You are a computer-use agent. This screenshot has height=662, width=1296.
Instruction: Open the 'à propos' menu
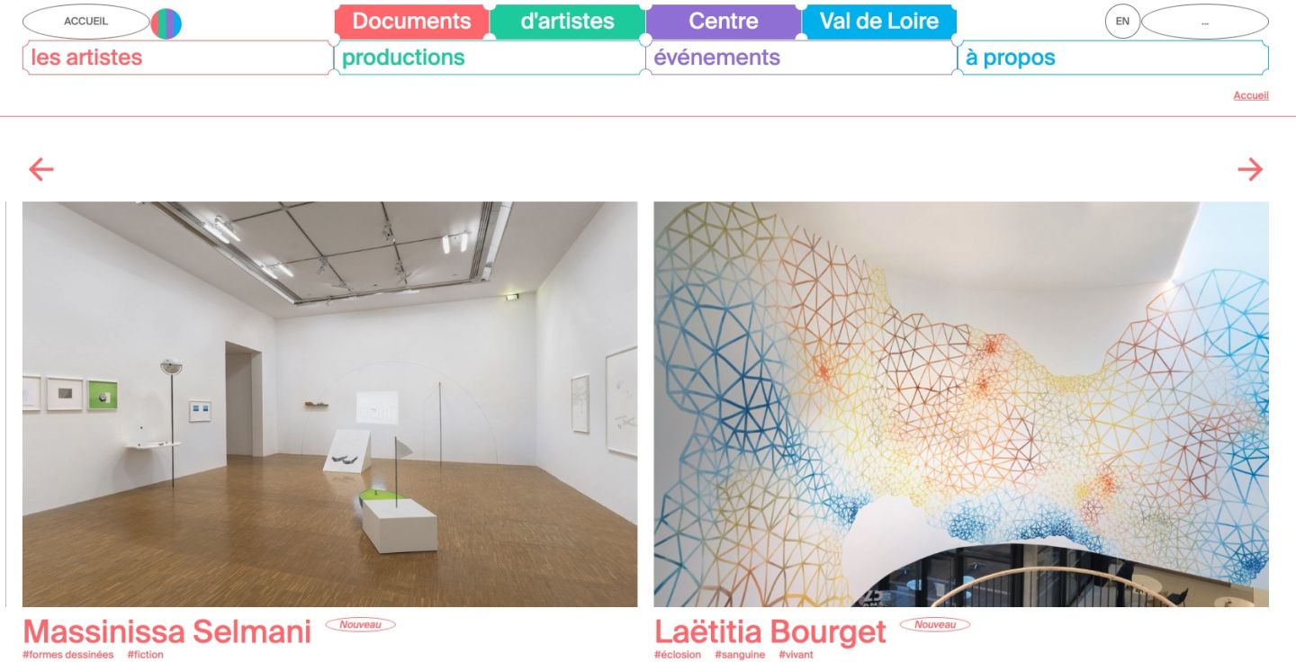tap(1113, 58)
